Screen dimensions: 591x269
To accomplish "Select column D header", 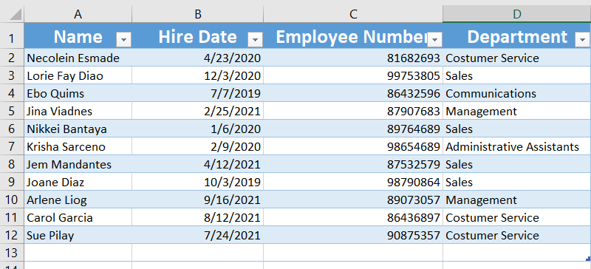I will 516,14.
